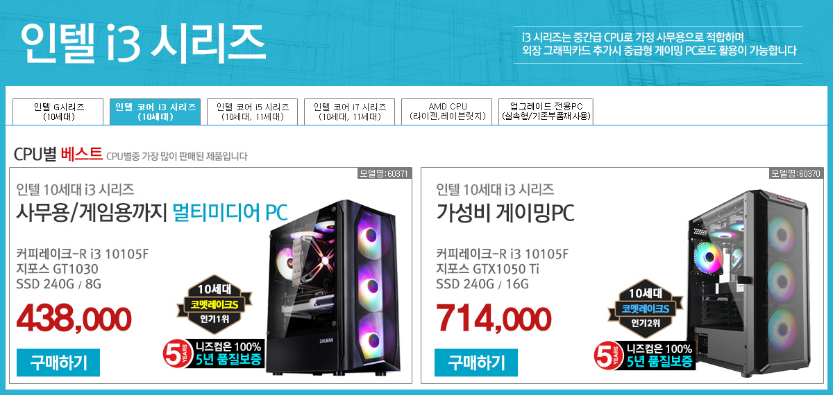Click the gray gaming PC case image
This screenshot has width=833, height=402.
coord(750,284)
